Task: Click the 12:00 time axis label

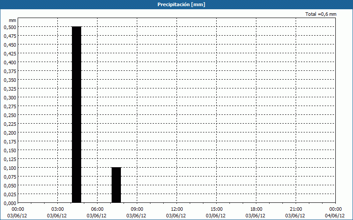Action: click(177, 209)
